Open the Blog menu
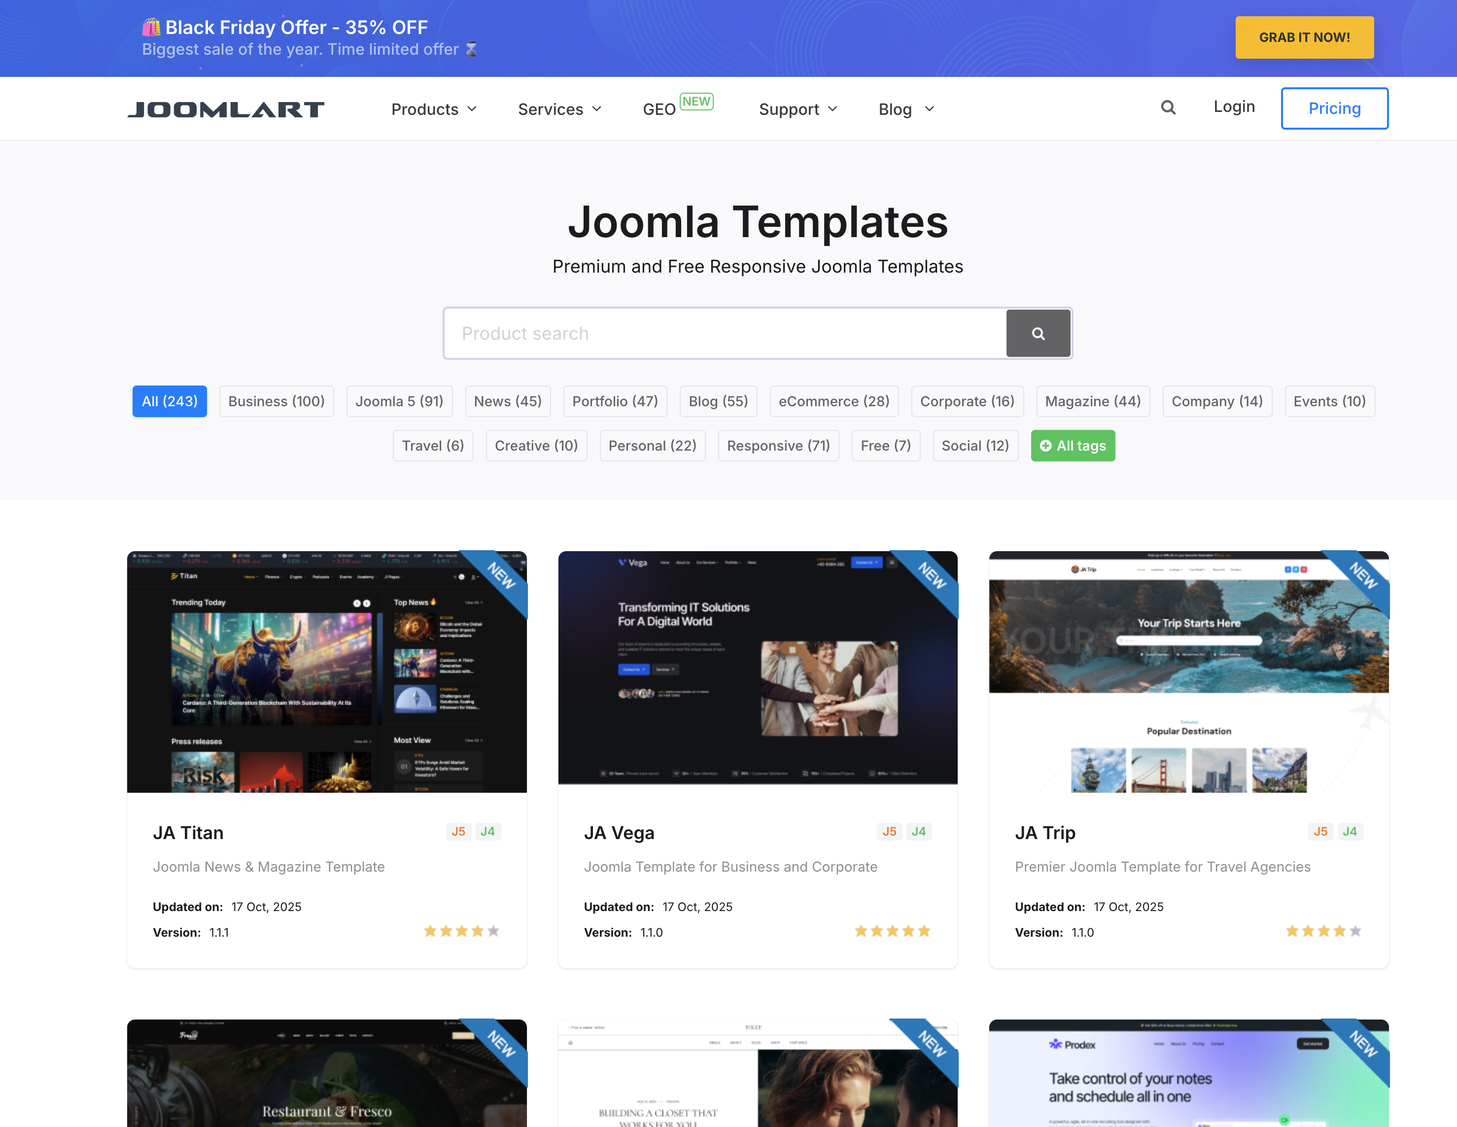 [905, 109]
